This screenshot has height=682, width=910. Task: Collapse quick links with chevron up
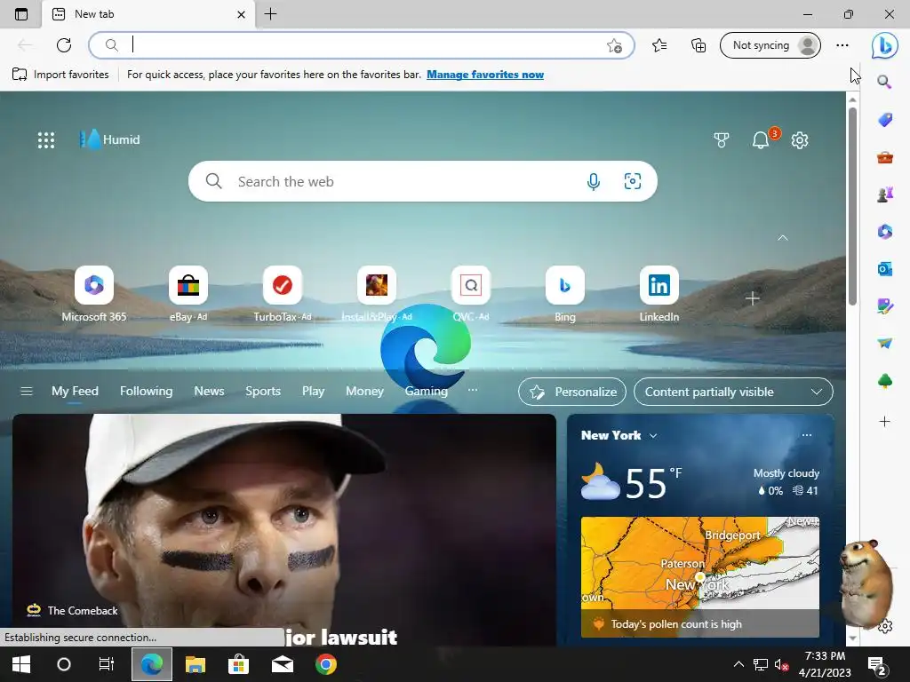(783, 238)
